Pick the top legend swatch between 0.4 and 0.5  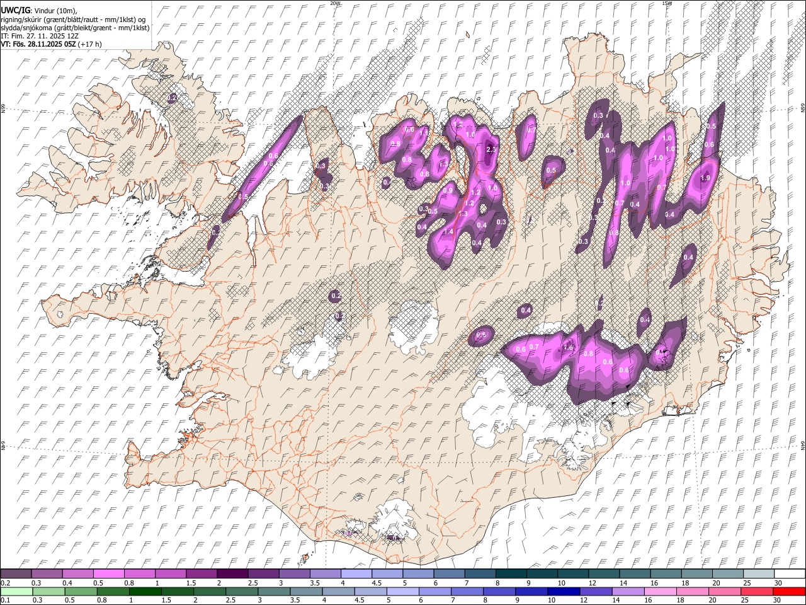pos(78,574)
